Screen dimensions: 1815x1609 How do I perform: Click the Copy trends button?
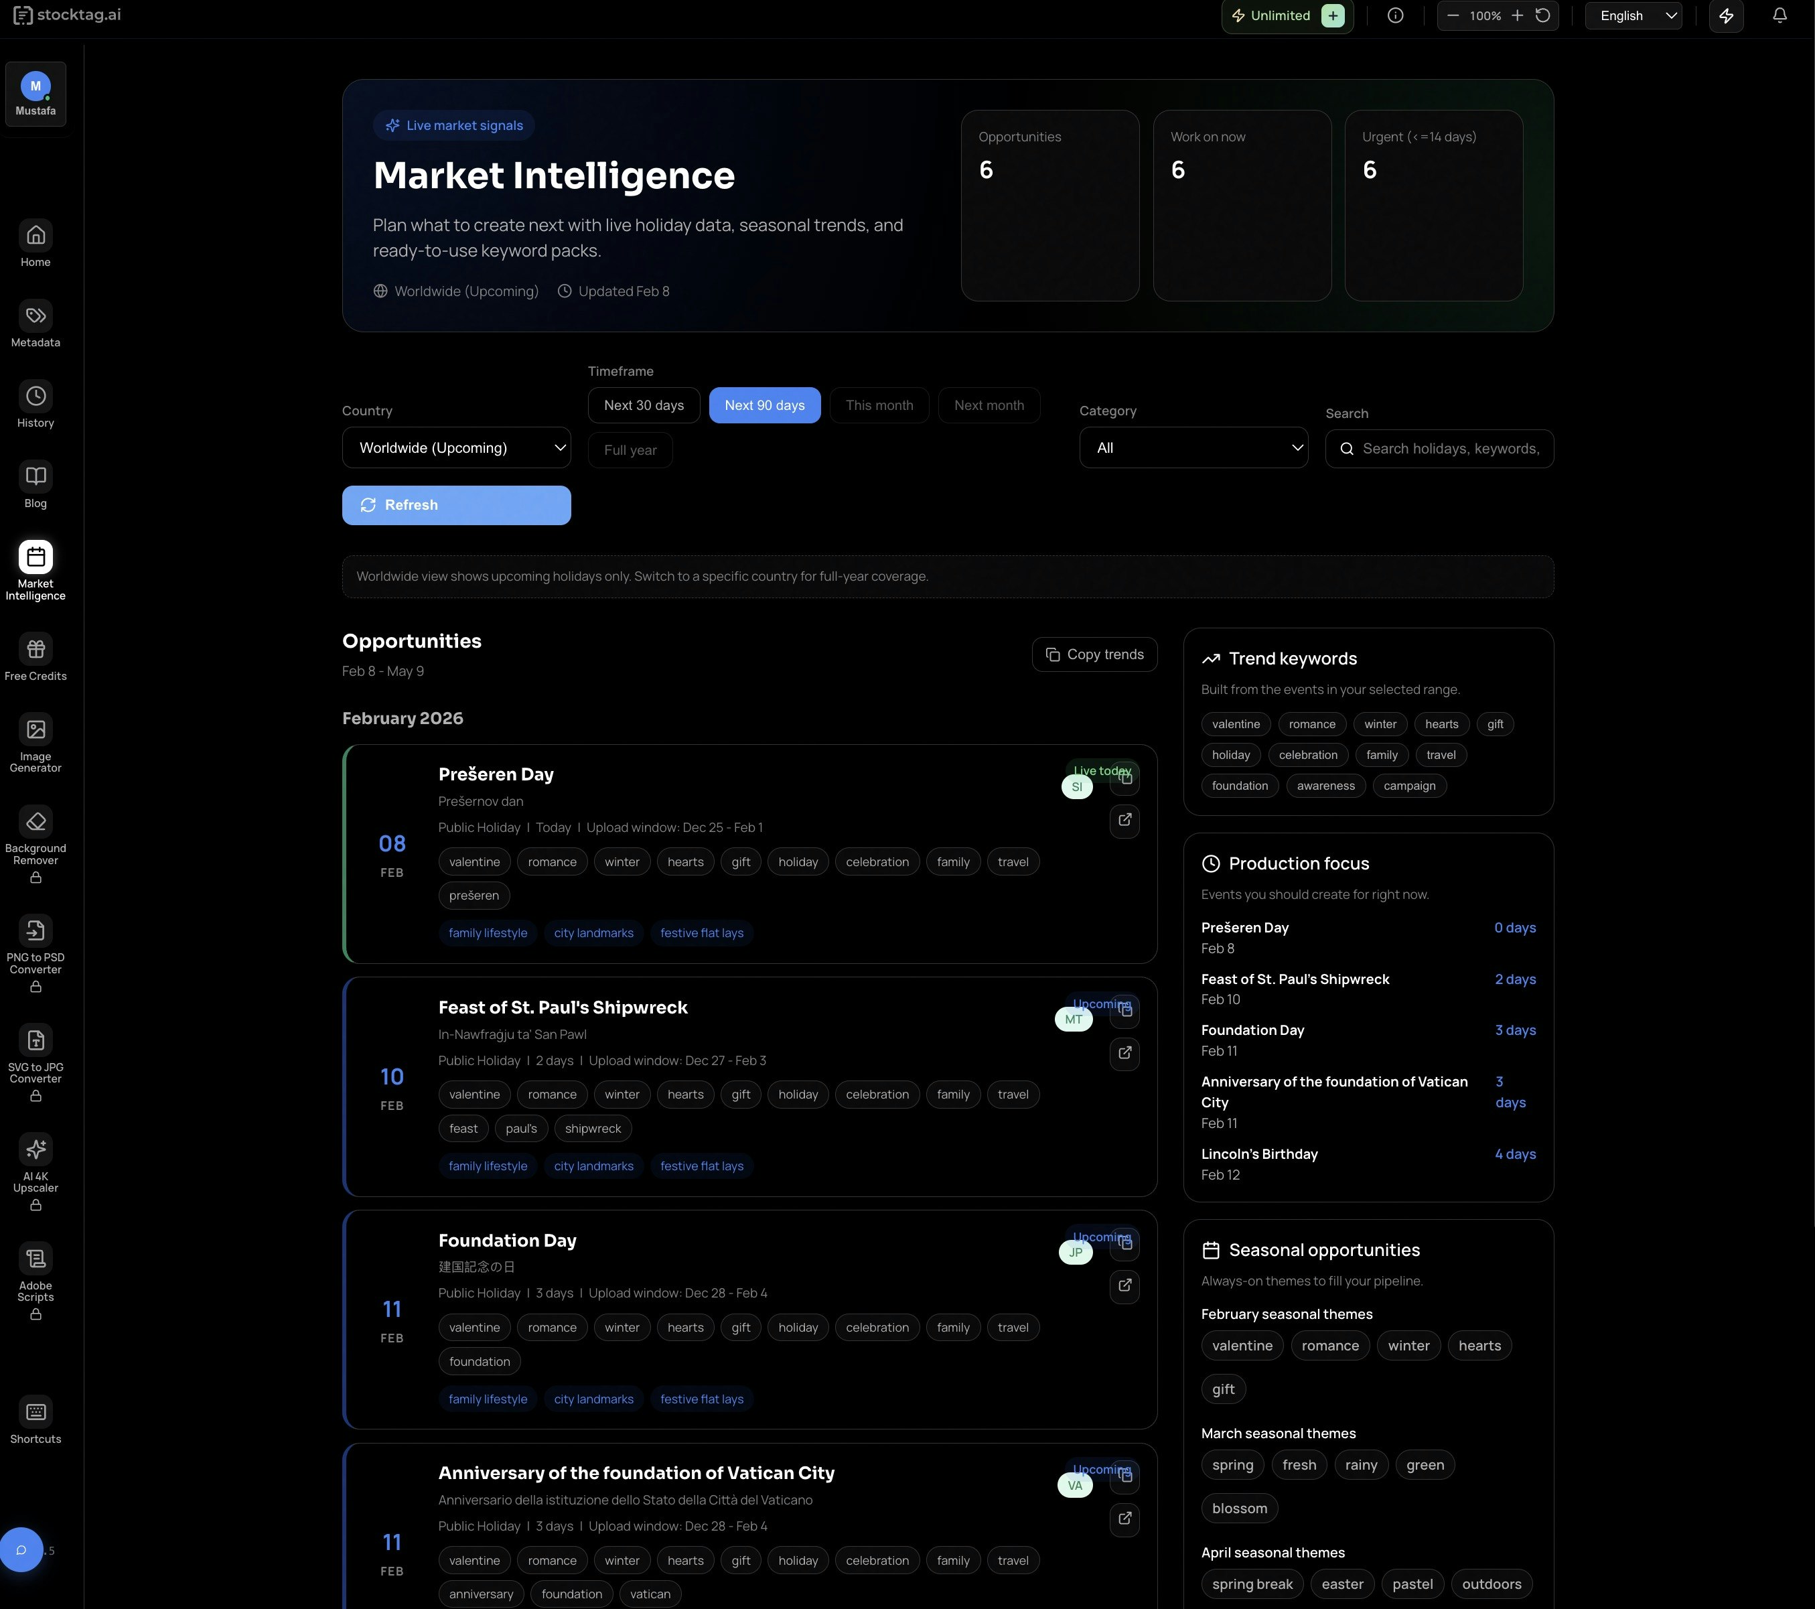point(1094,654)
